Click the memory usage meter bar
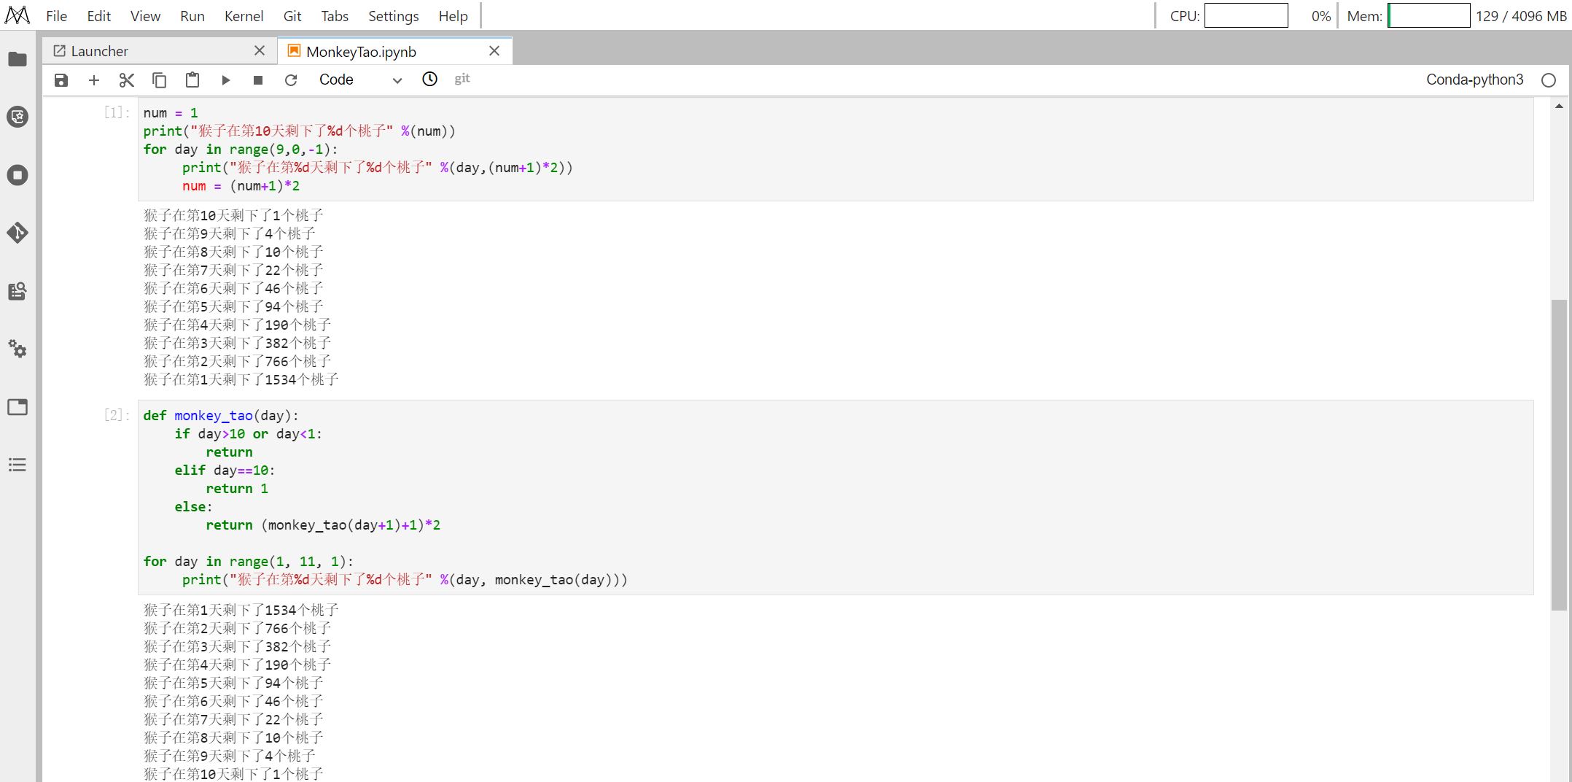 pyautogui.click(x=1428, y=16)
